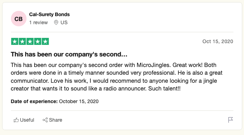244x135 pixels.
Task: Open the Cal-Surety Bonds reviewer profile
Action: pyautogui.click(x=49, y=14)
